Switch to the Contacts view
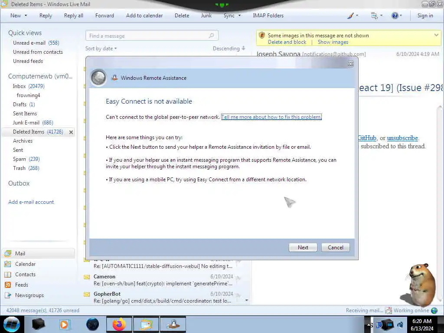Viewport: 444px width, 333px height. pos(25,274)
